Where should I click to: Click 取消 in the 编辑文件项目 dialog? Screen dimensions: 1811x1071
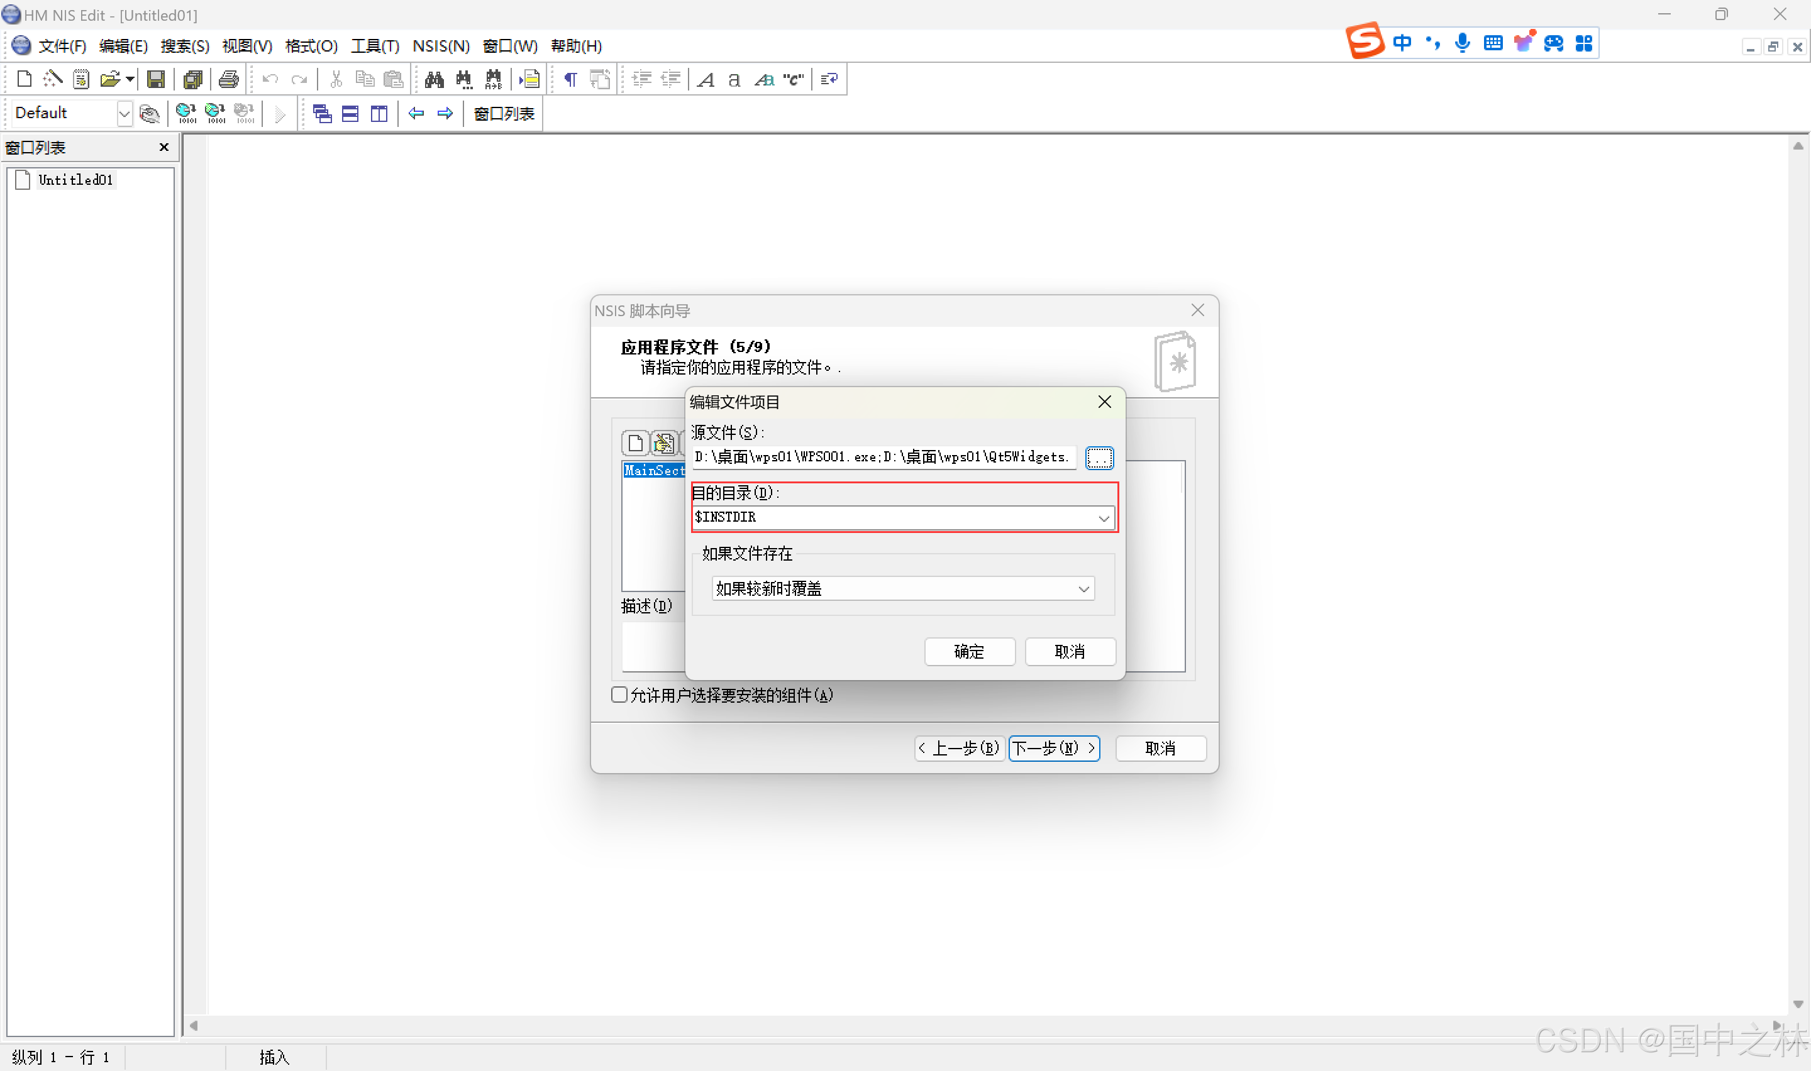1070,652
